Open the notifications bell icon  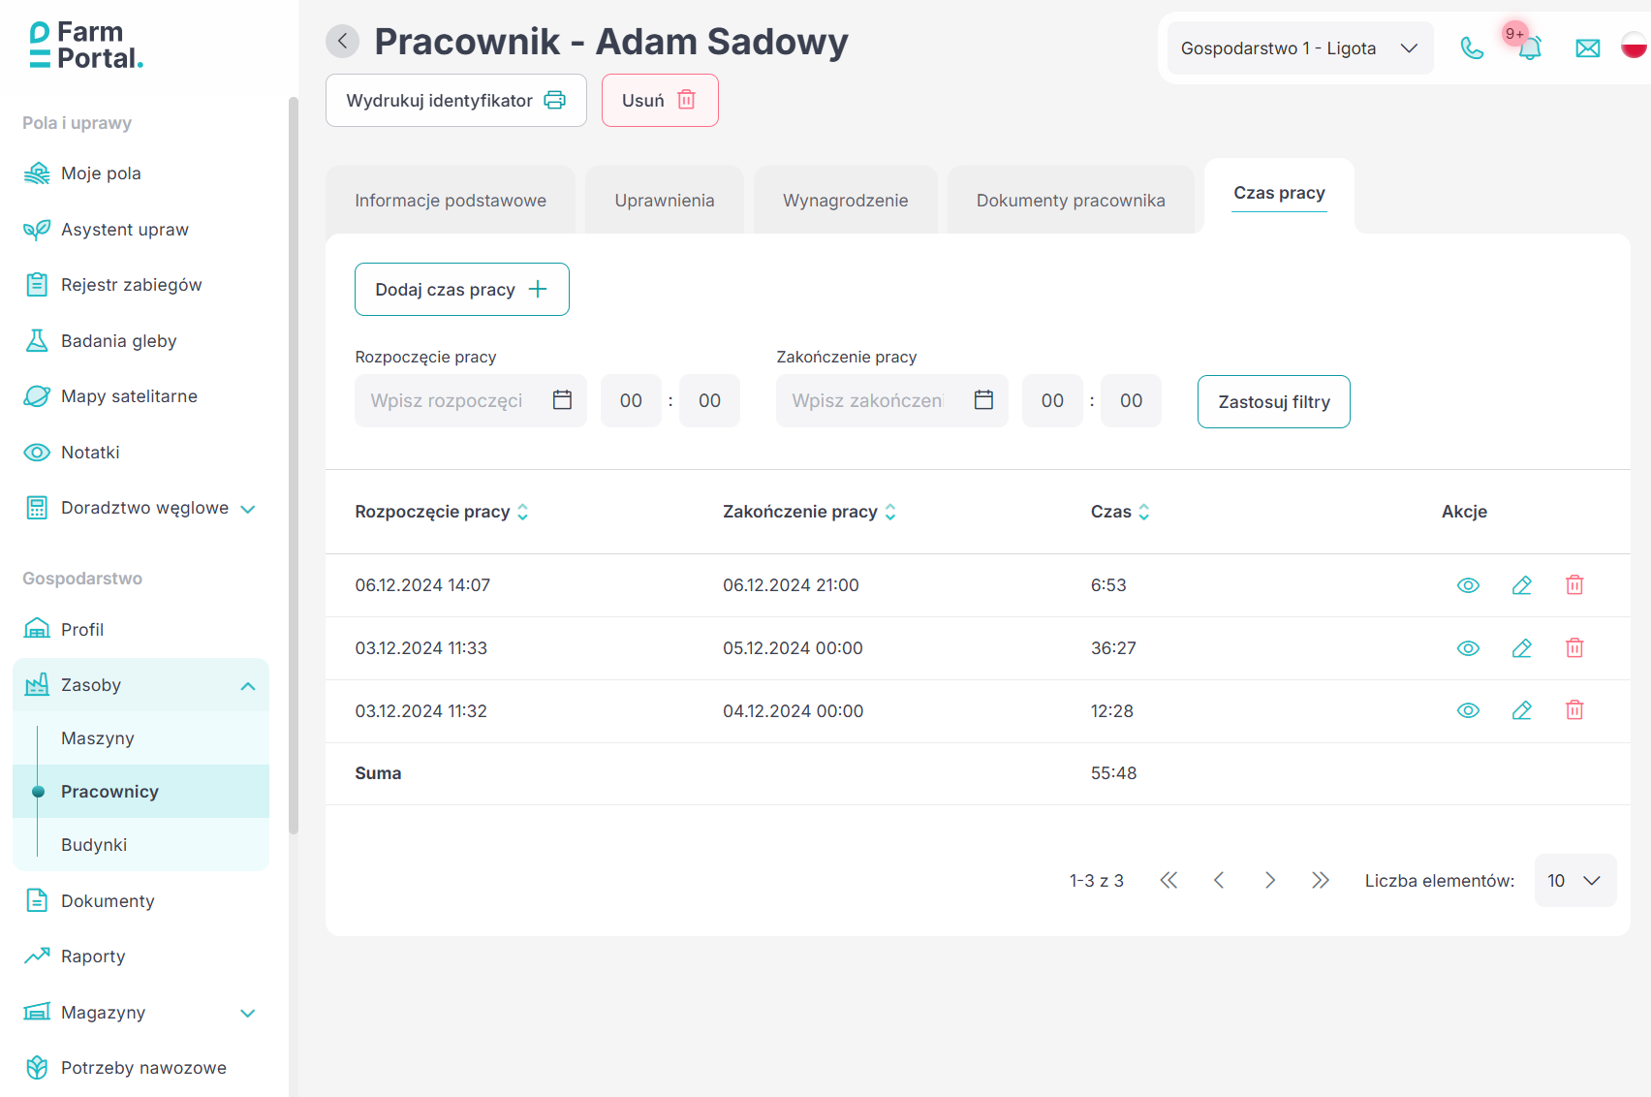[1529, 47]
